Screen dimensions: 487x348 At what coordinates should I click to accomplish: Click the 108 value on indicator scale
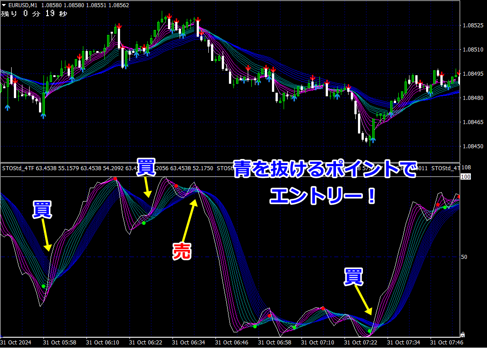(466, 168)
